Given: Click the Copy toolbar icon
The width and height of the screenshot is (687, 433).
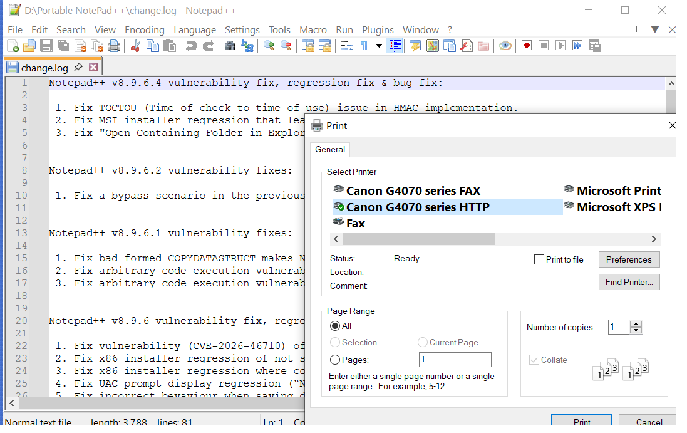Looking at the screenshot, I should coord(152,46).
